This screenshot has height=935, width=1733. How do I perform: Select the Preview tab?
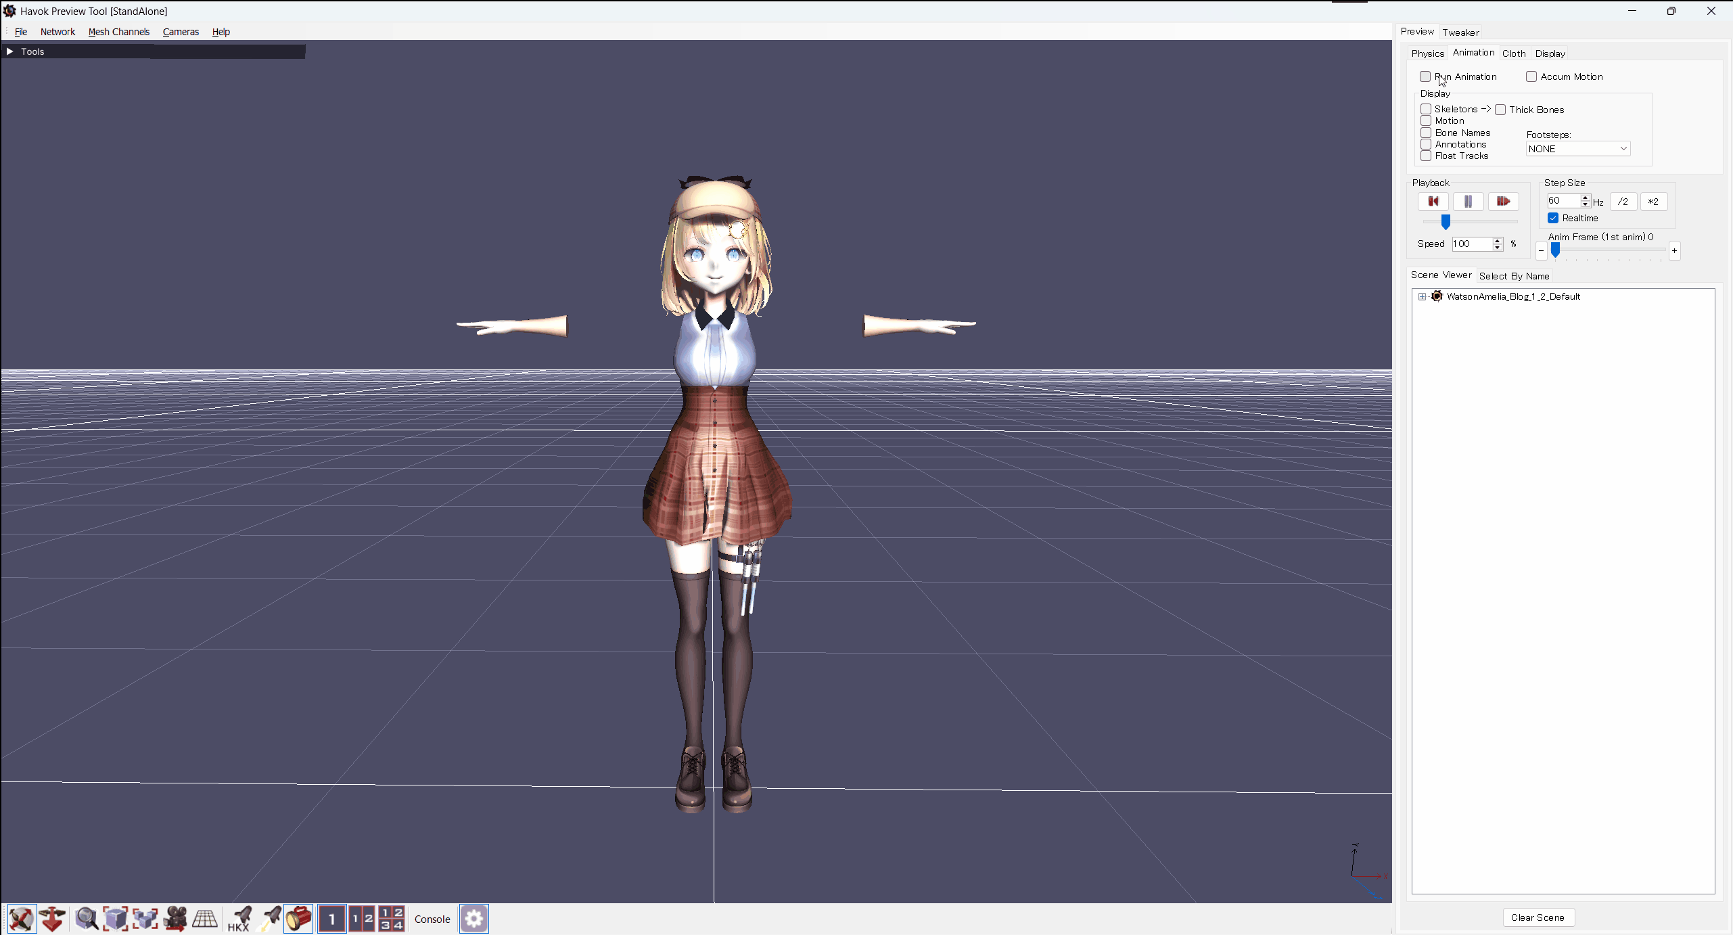click(1417, 31)
